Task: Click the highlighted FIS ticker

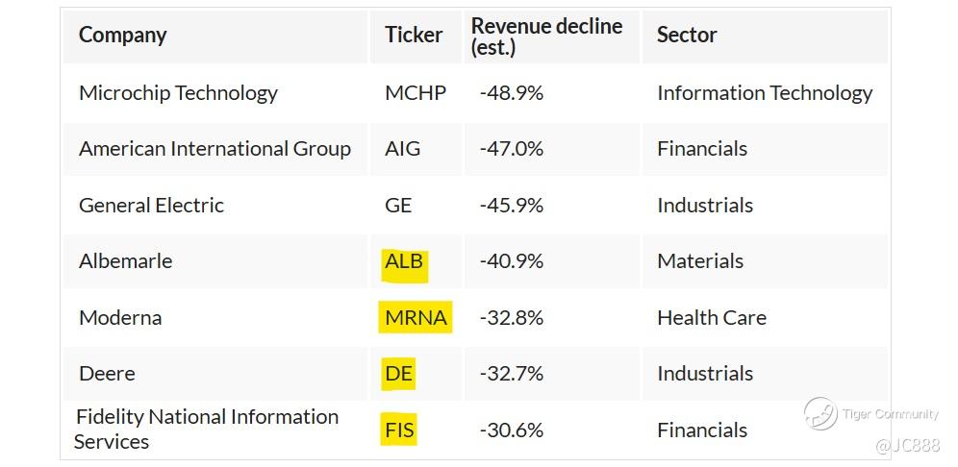Action: (400, 430)
